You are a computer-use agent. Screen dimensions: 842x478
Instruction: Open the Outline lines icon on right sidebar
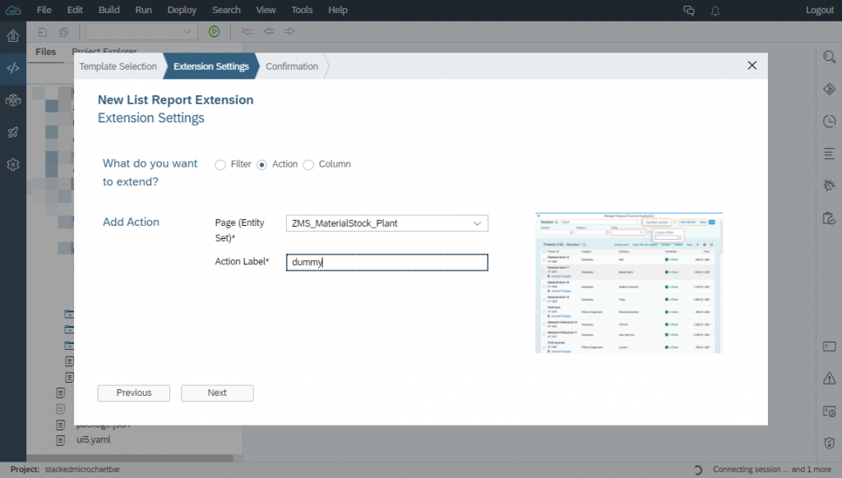point(829,154)
